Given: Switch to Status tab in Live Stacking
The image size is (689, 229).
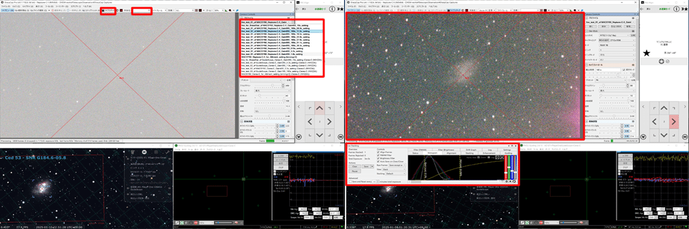Looking at the screenshot, I should [415, 153].
